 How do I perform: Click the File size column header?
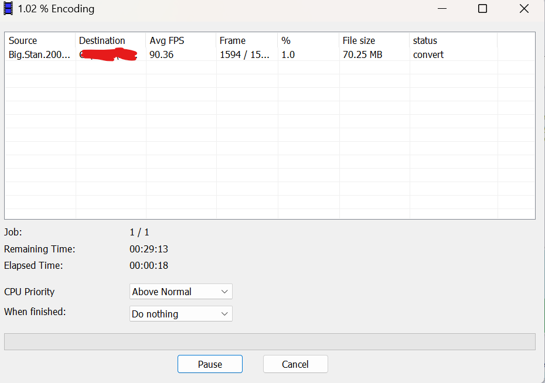(x=359, y=40)
